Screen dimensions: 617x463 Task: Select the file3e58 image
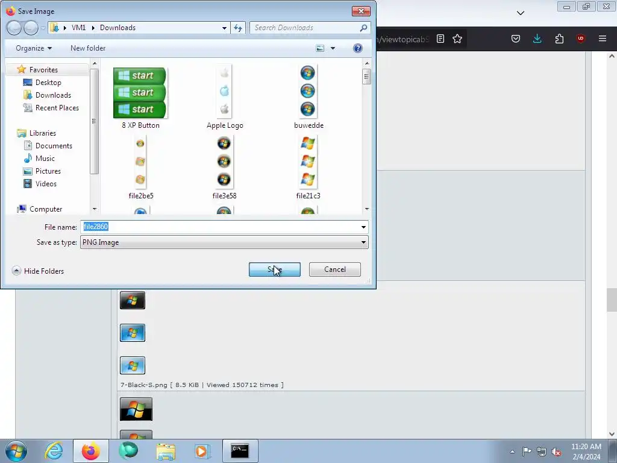pyautogui.click(x=224, y=168)
